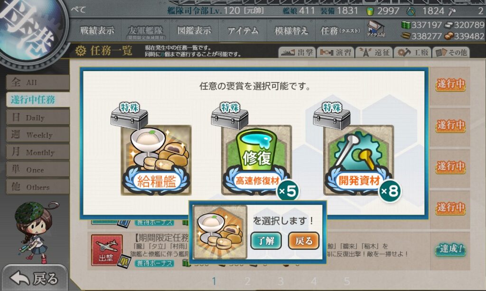Go back using bottom-left 戻る arrow button
Image resolution: width=486 pixels, height=291 pixels.
point(34,278)
